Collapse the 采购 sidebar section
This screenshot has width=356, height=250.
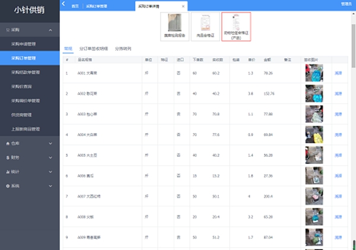[x=50, y=30]
